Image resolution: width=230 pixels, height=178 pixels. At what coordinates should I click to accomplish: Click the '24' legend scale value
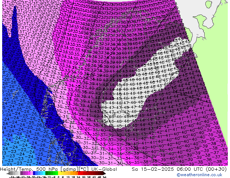tap(78, 177)
